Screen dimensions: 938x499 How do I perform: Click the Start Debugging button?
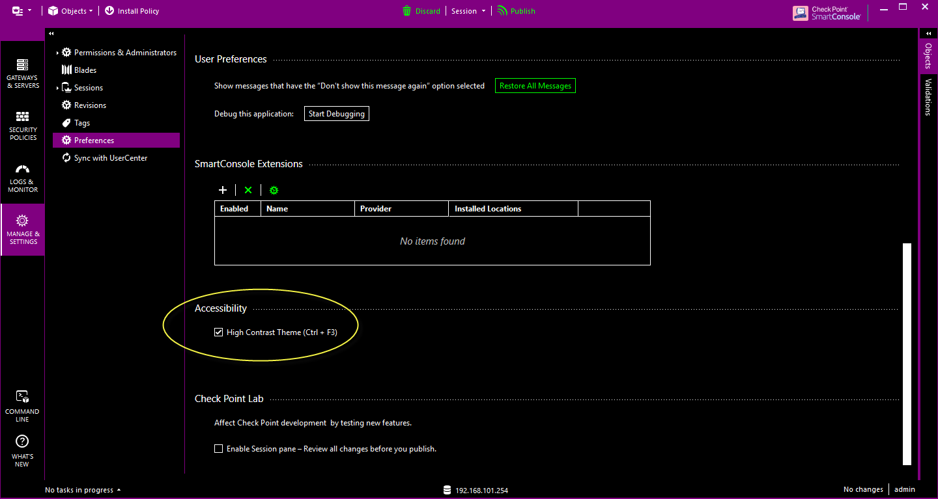click(337, 114)
